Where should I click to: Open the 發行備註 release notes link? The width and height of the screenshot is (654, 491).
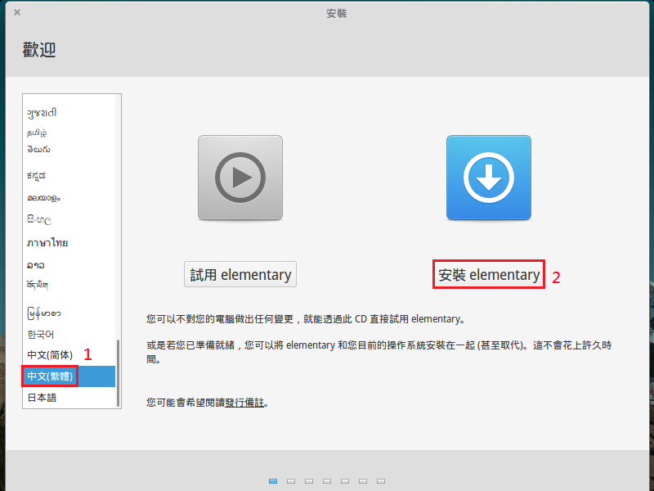(x=244, y=403)
